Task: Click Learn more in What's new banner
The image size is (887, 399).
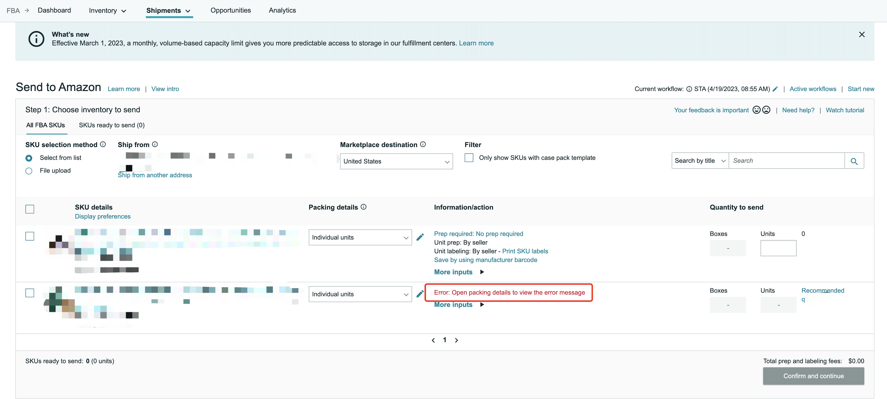Action: click(476, 43)
